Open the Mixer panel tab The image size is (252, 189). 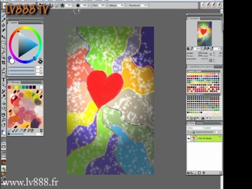[x=14, y=82]
